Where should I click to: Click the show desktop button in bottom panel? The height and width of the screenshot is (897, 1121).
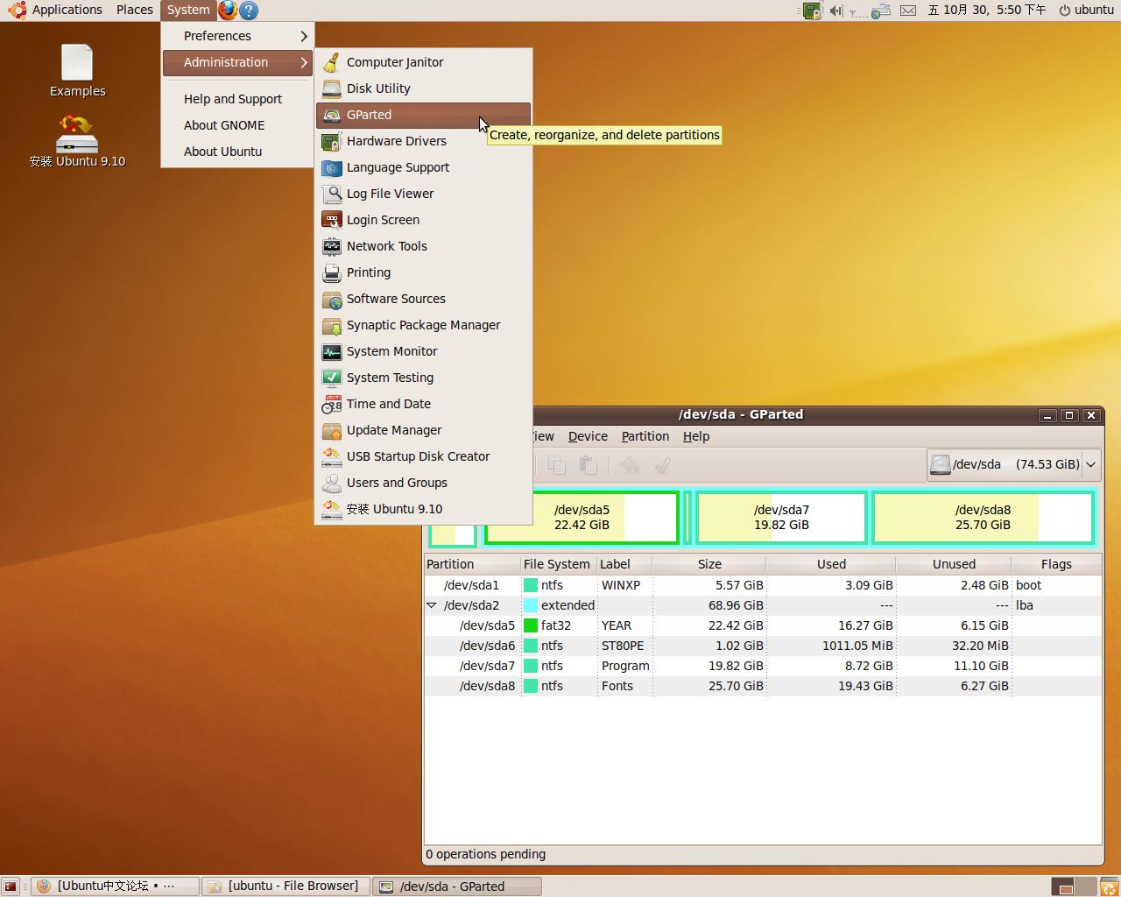(x=11, y=886)
